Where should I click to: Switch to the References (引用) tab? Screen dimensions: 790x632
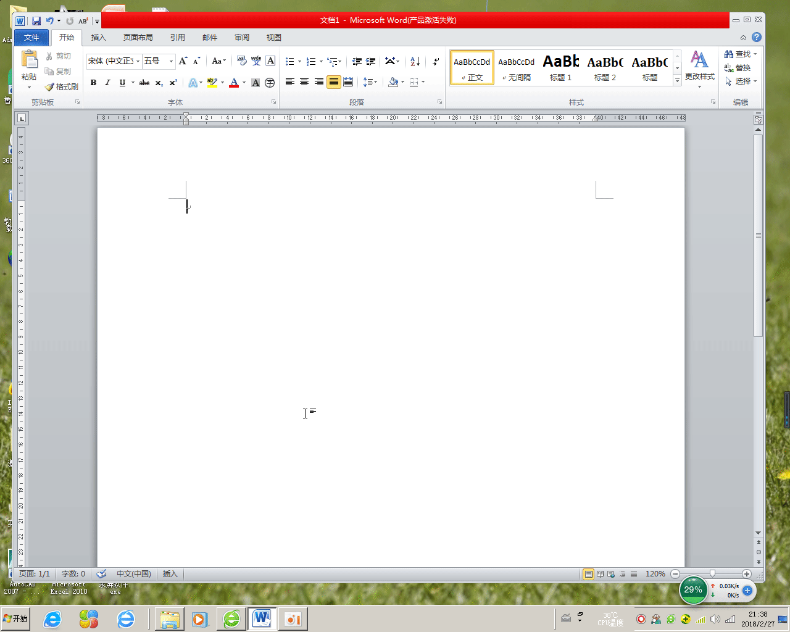(178, 38)
